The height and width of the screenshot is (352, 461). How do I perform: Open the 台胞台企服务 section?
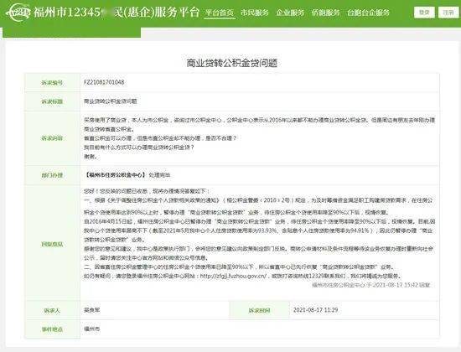tap(369, 13)
